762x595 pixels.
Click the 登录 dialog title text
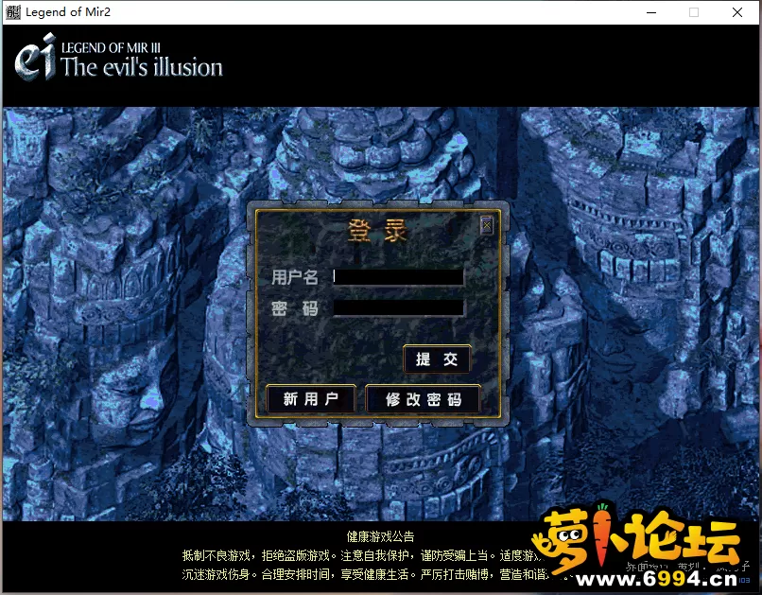[377, 231]
